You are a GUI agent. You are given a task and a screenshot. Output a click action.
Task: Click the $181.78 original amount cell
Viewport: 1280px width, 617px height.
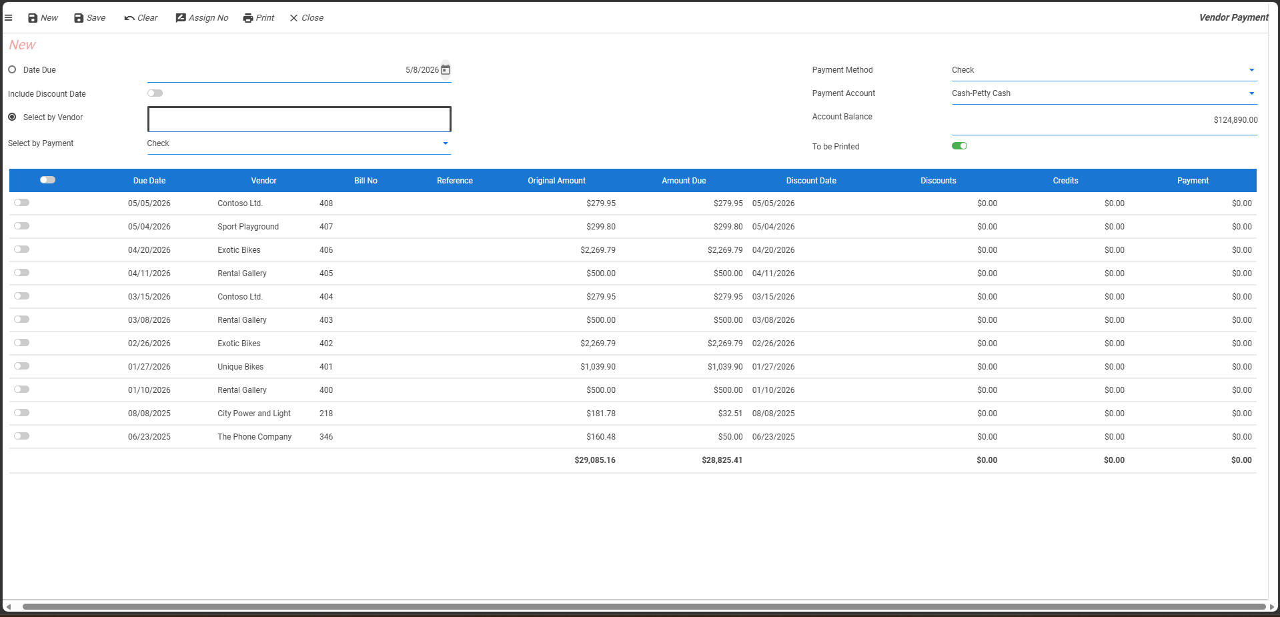601,414
